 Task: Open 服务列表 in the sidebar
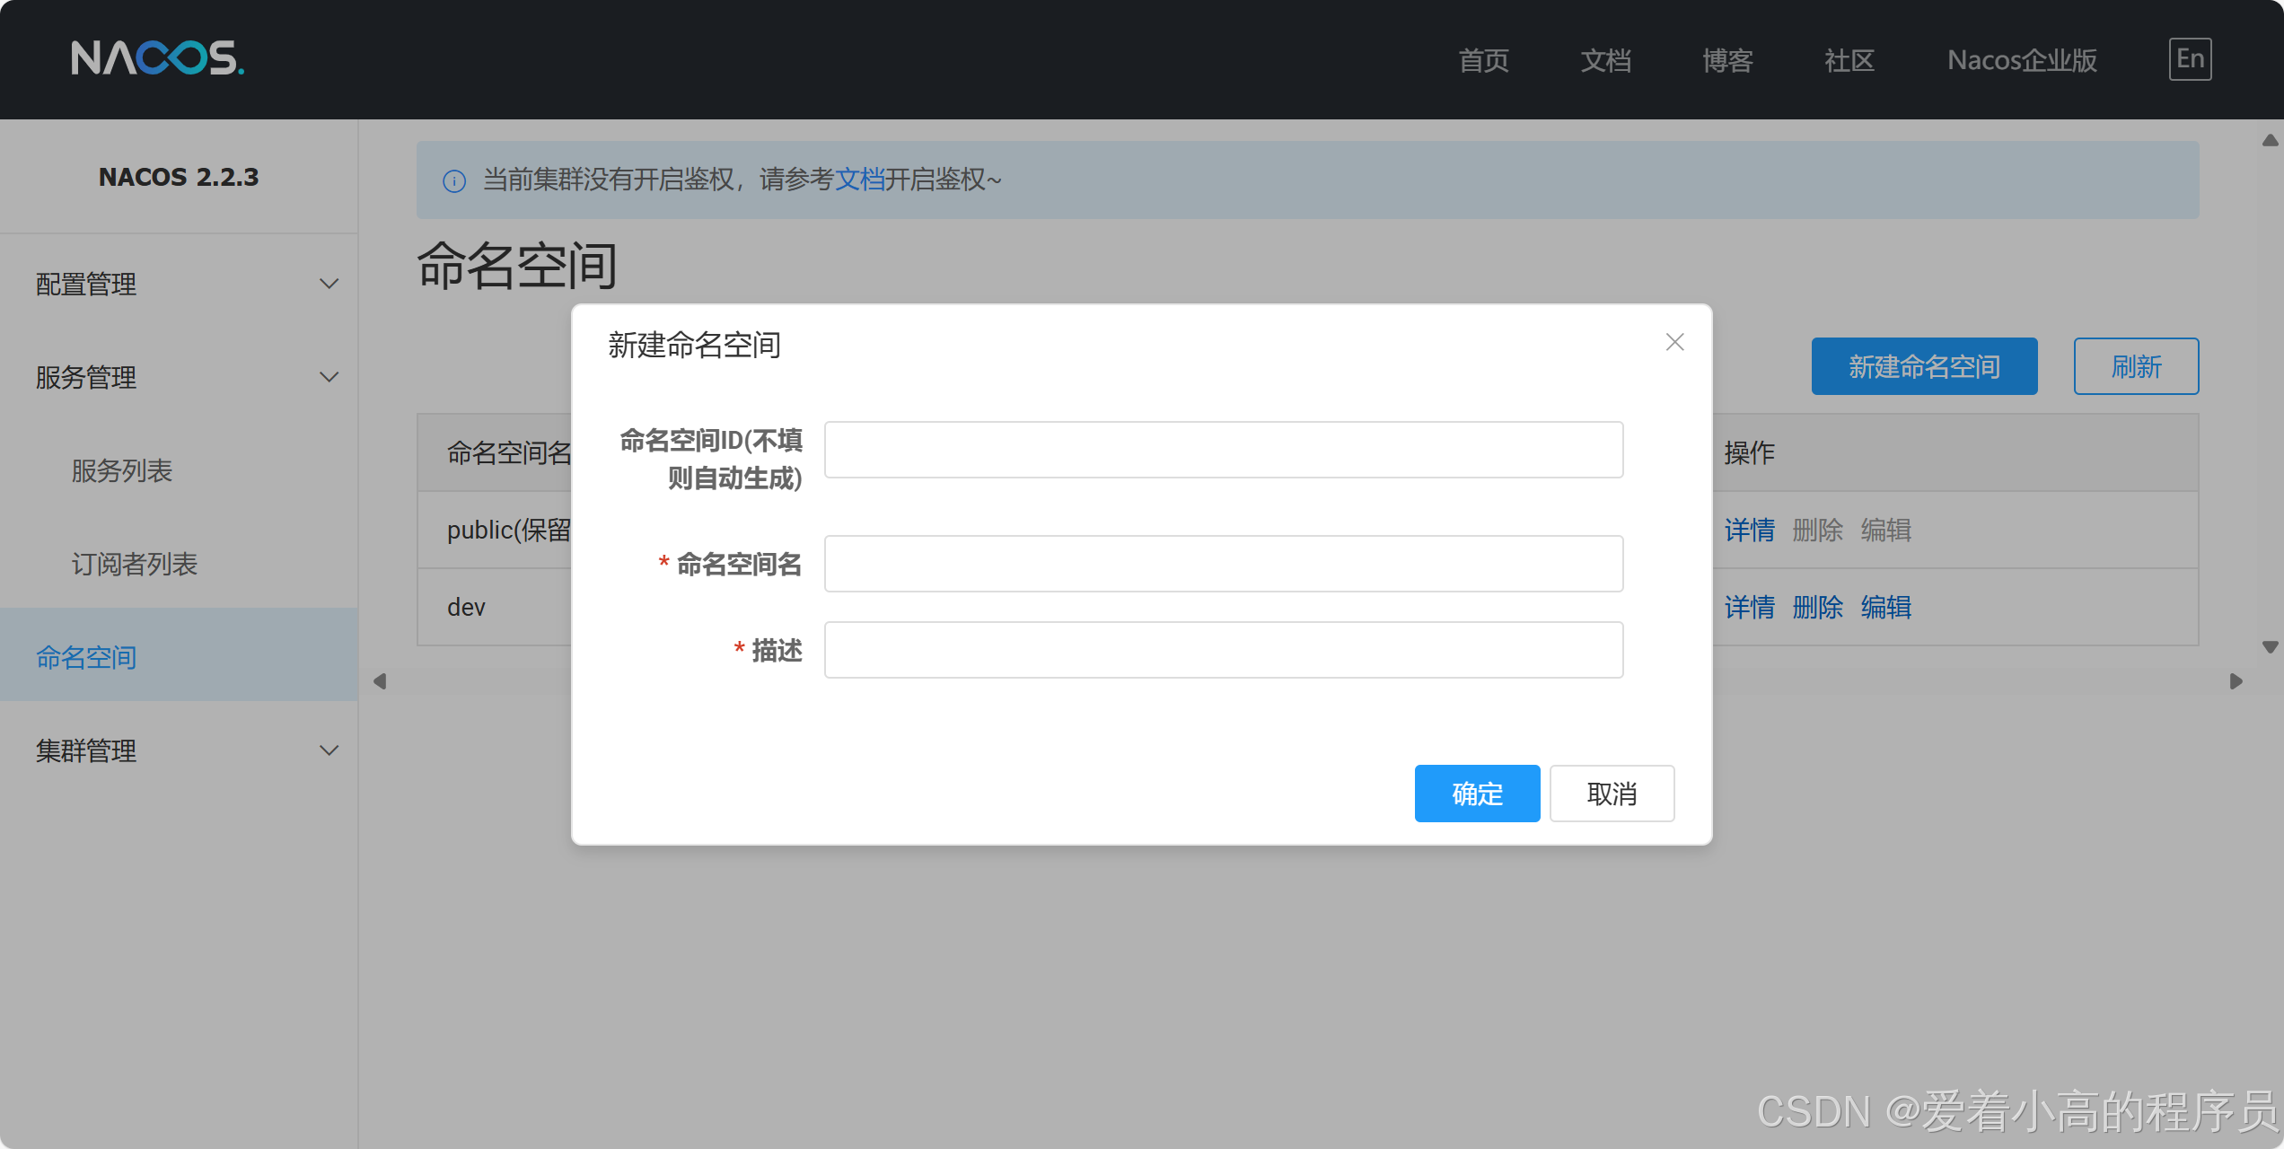click(x=122, y=470)
